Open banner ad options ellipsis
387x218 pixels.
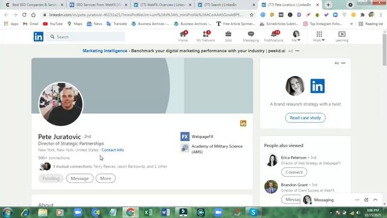click(x=298, y=51)
